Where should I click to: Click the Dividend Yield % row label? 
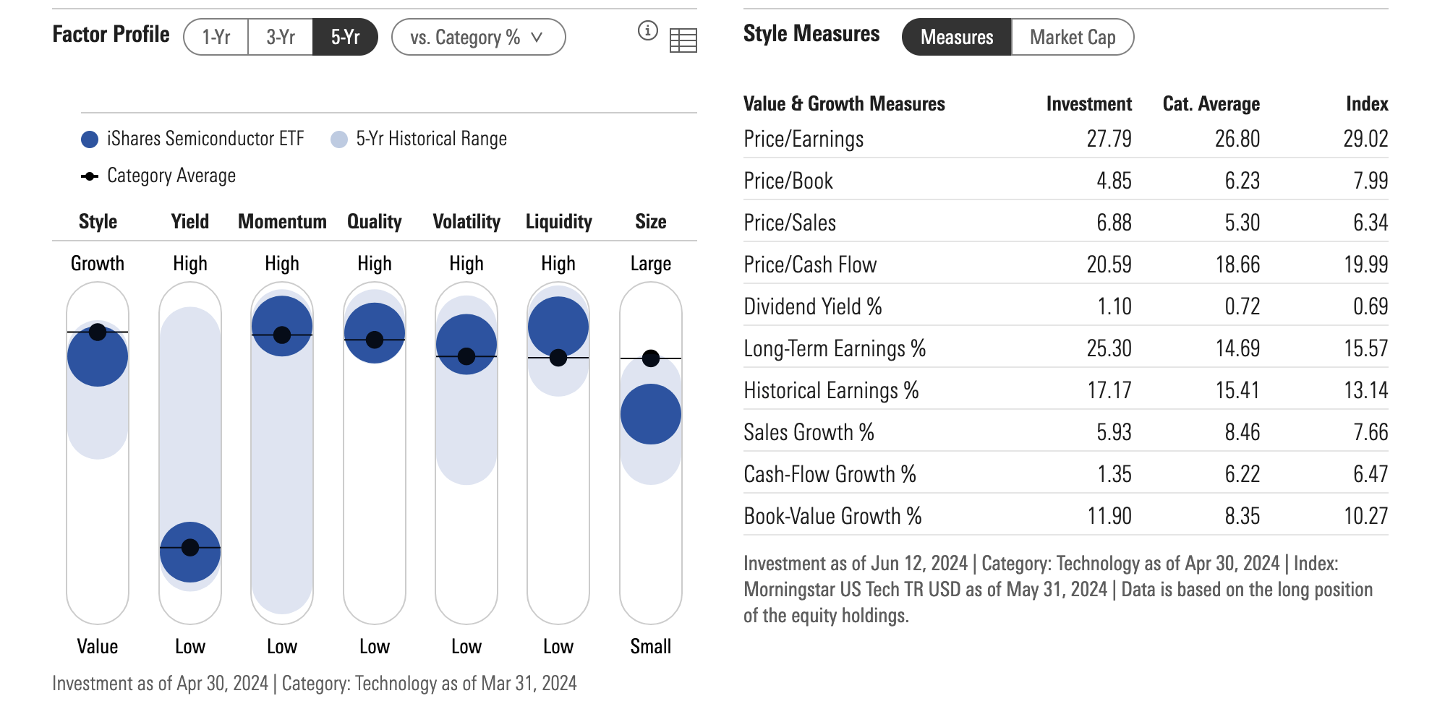[x=811, y=306]
